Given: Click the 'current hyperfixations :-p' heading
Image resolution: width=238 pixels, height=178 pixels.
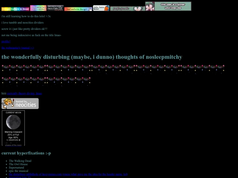Looking at the screenshot, I should [26, 153].
